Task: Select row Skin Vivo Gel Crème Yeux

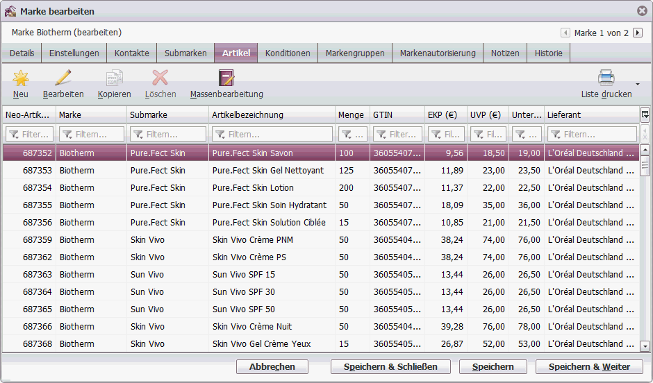Action: (321, 344)
